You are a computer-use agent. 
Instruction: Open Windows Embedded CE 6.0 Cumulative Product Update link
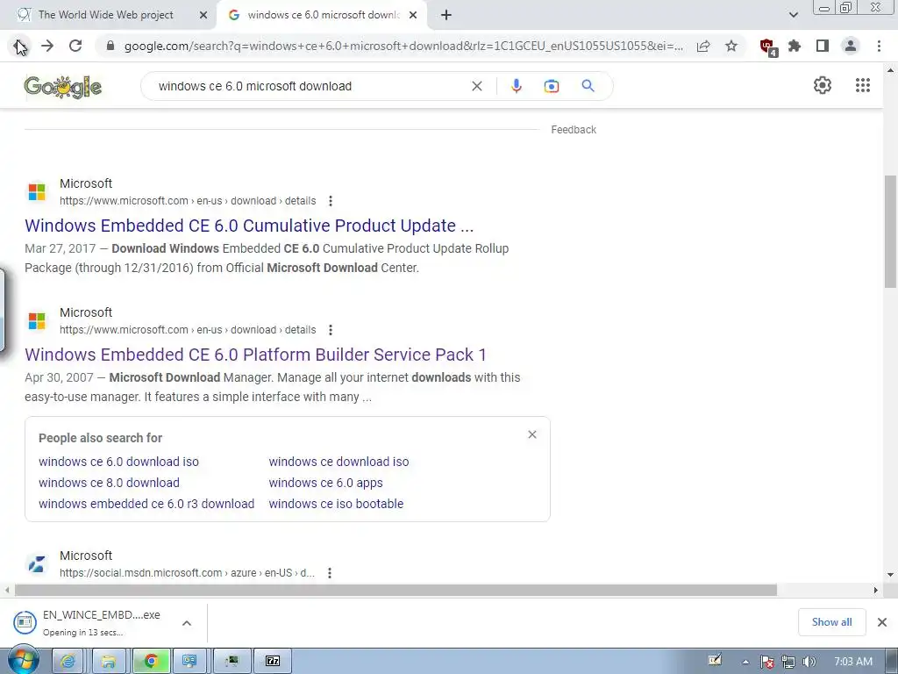[249, 226]
